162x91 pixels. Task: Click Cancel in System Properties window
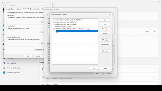[x=38, y=56]
